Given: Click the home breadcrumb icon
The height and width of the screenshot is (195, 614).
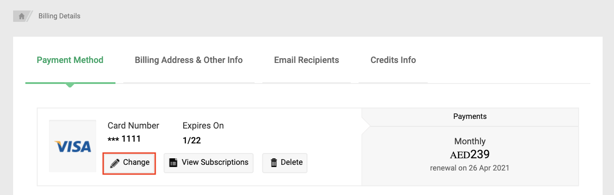Looking at the screenshot, I should (21, 16).
